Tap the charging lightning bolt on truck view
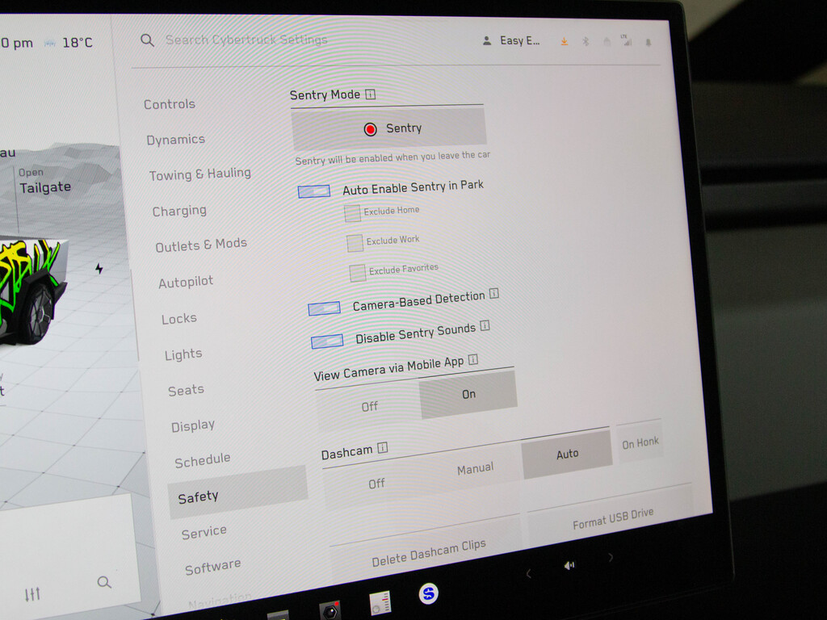 [x=99, y=269]
